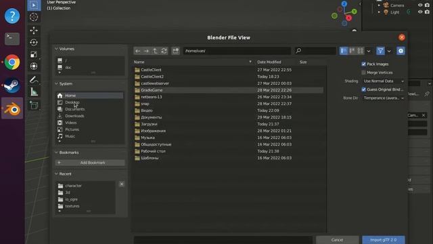Click the file path field
The width and height of the screenshot is (433, 244).
click(x=237, y=51)
